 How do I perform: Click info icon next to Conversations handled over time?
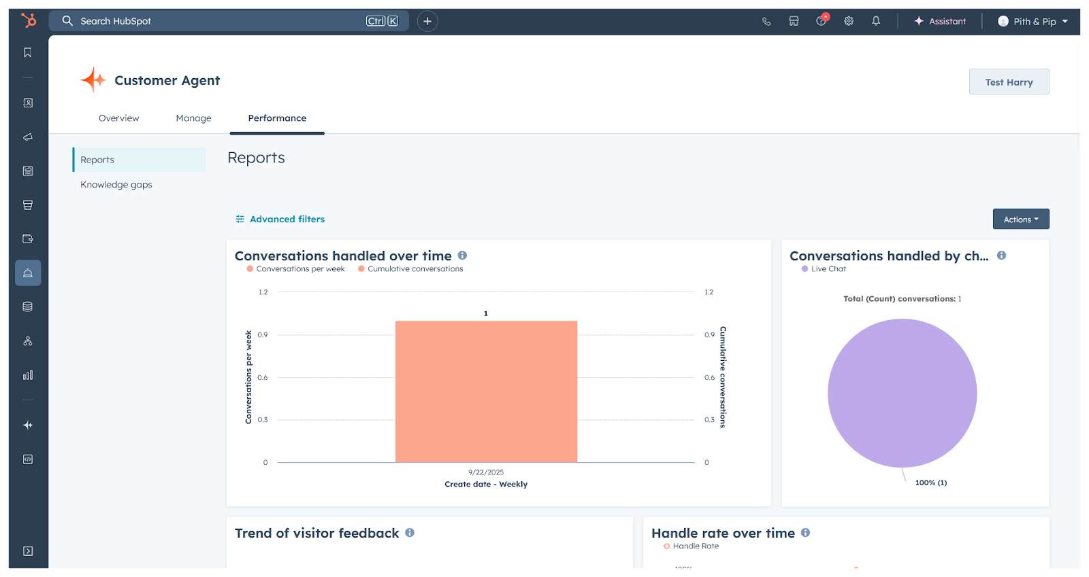click(462, 256)
